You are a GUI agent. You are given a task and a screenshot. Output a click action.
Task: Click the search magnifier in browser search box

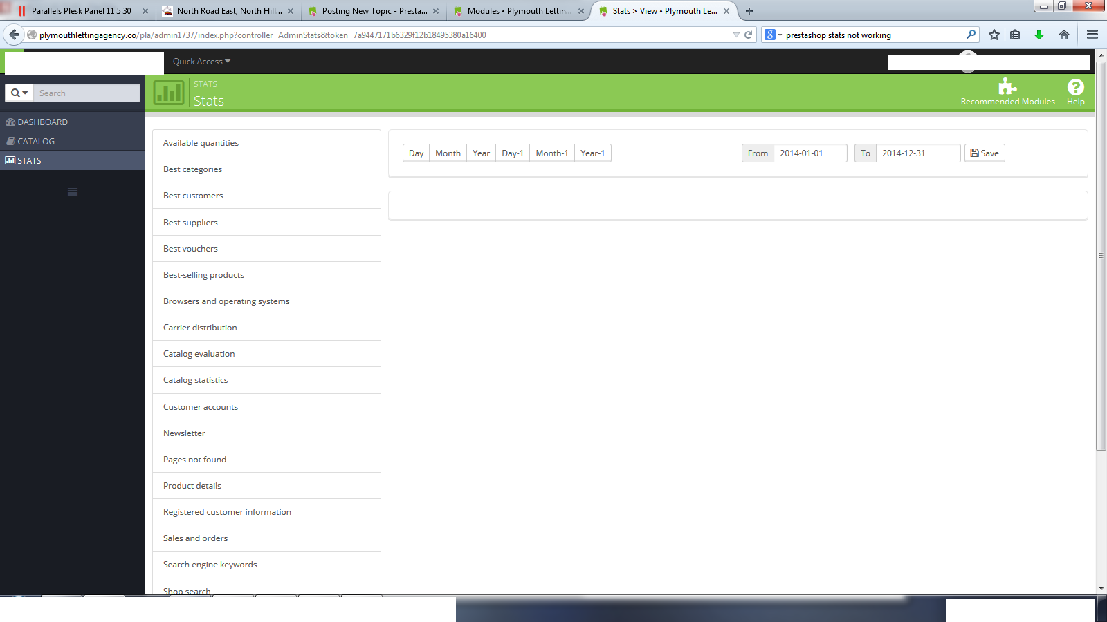tap(971, 35)
